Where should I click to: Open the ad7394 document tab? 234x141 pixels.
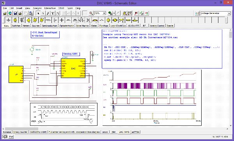(135, 132)
